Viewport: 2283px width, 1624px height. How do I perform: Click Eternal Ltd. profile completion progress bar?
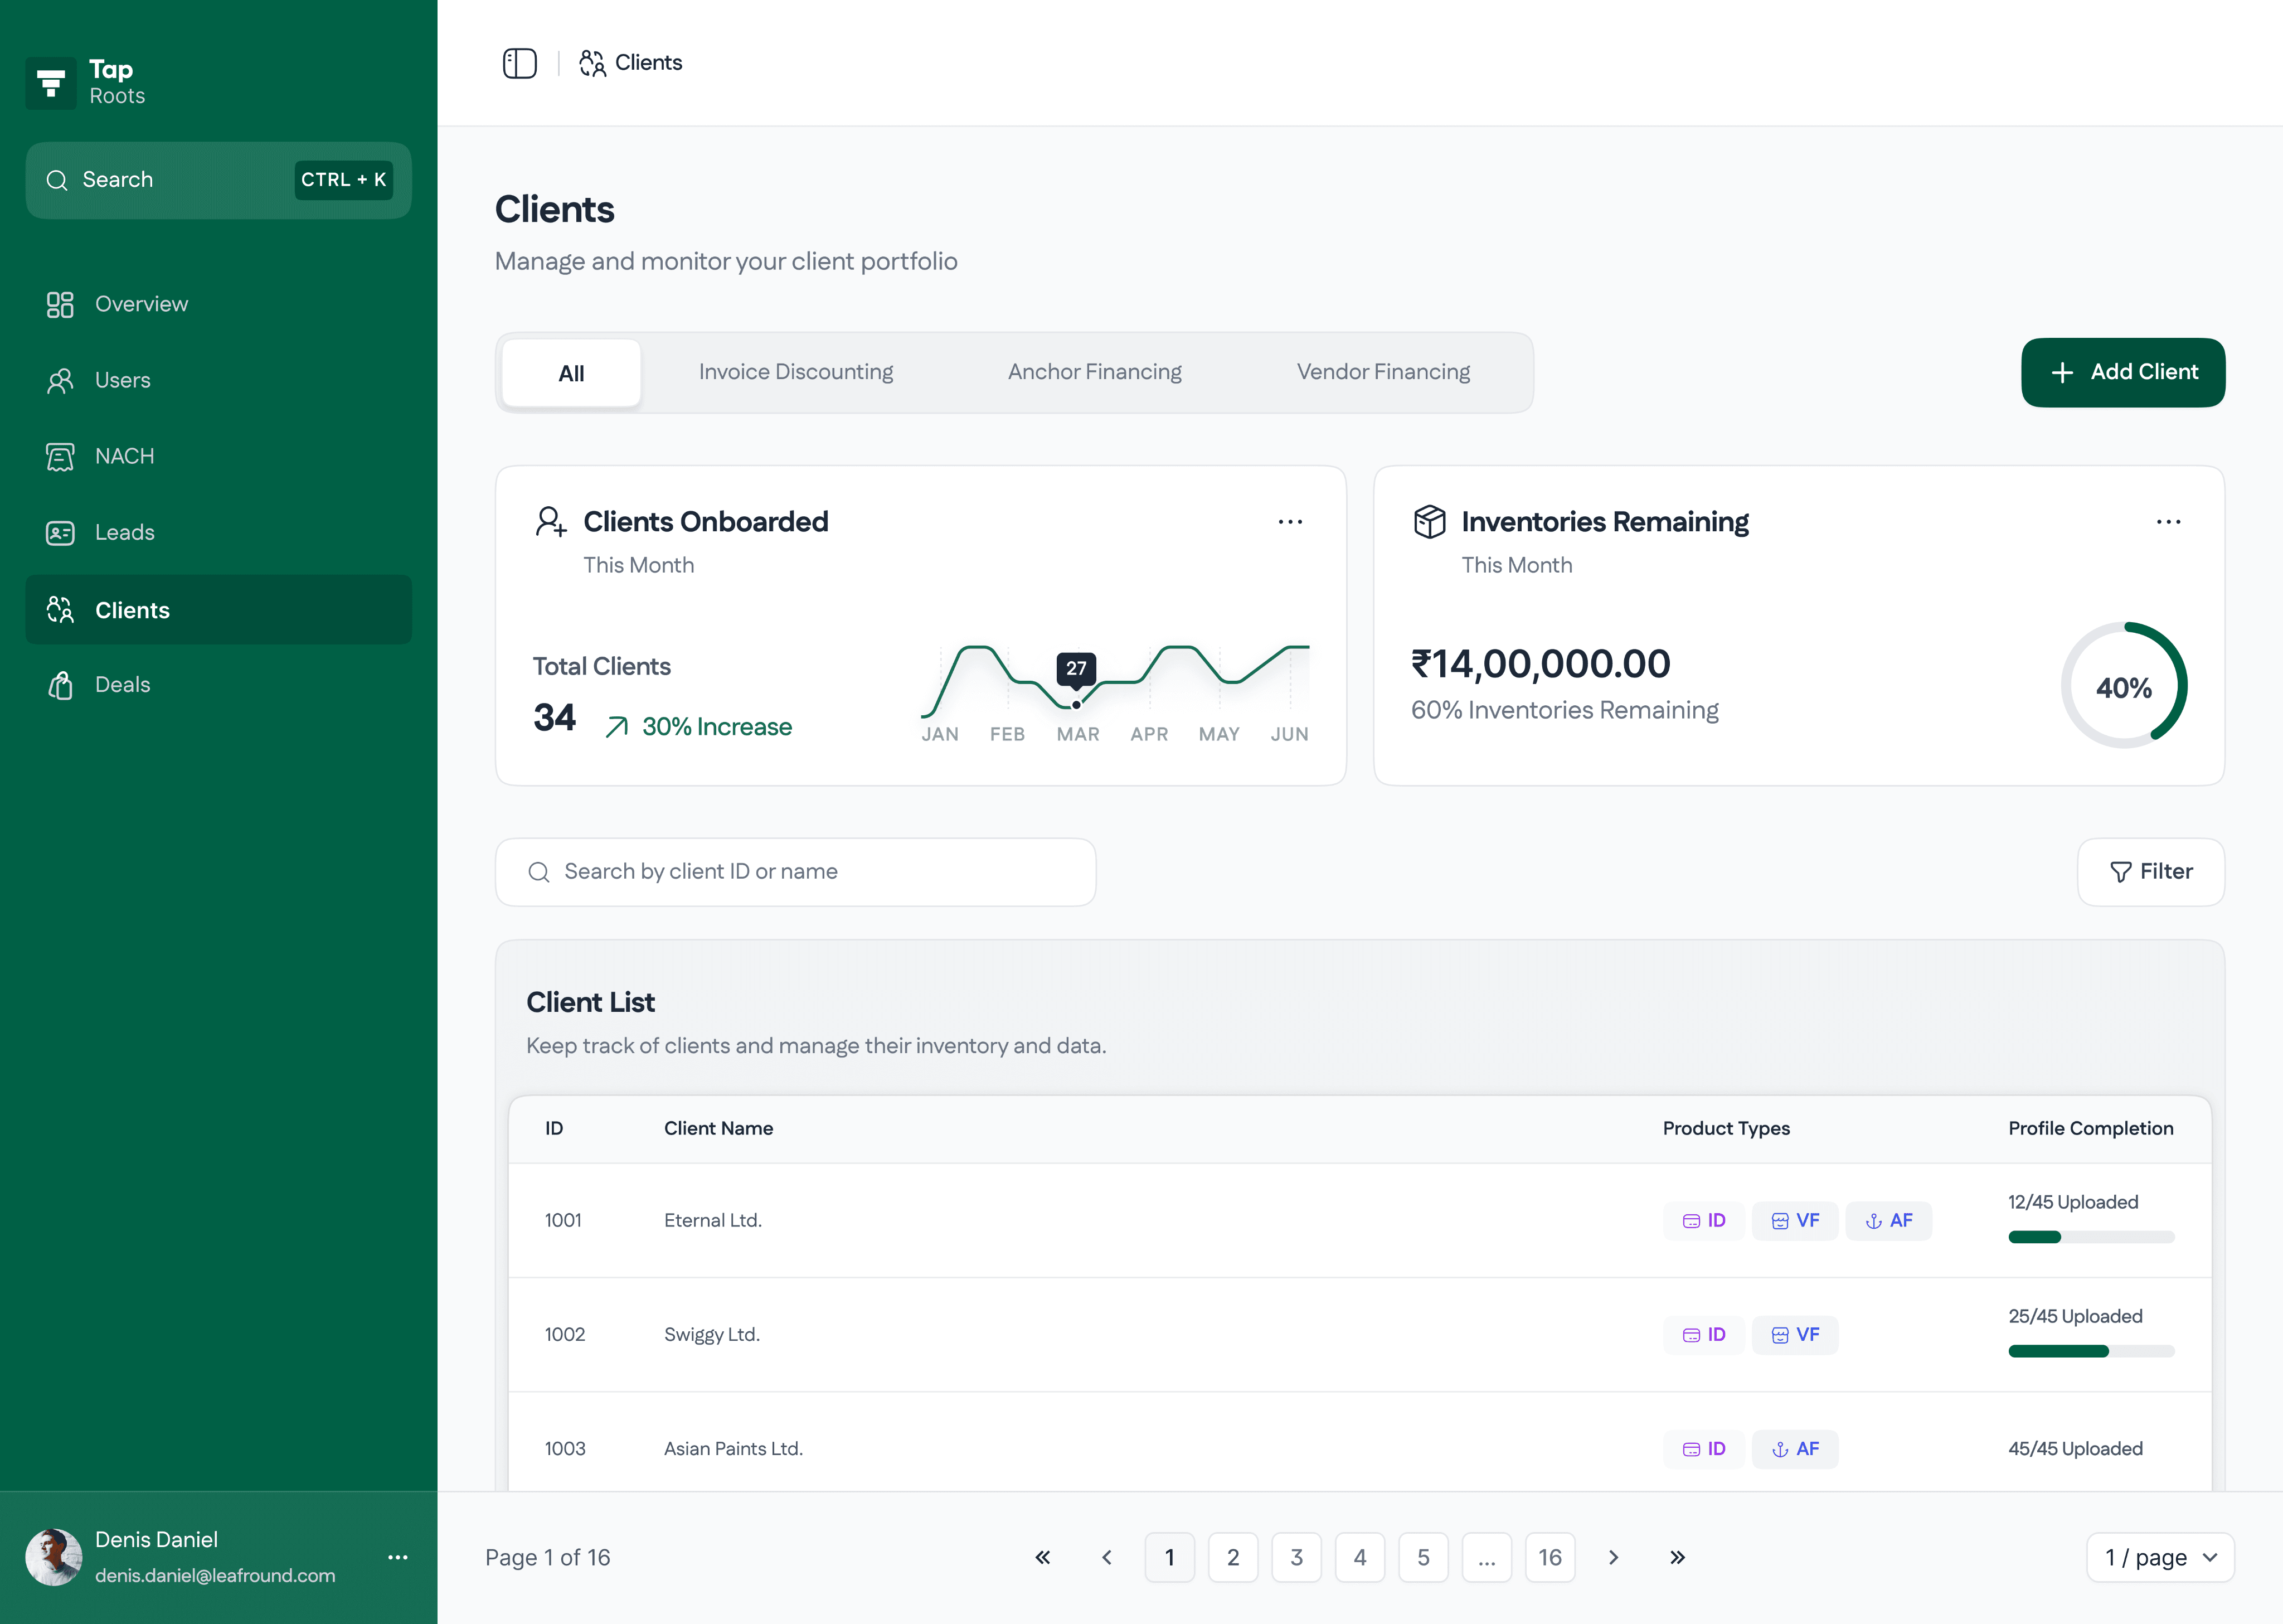click(x=2090, y=1237)
